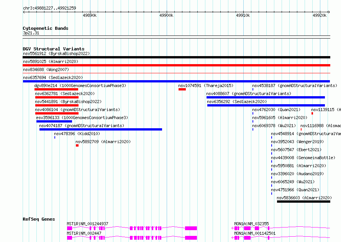Click the Cytogenetic Bands track title

click(x=46, y=28)
